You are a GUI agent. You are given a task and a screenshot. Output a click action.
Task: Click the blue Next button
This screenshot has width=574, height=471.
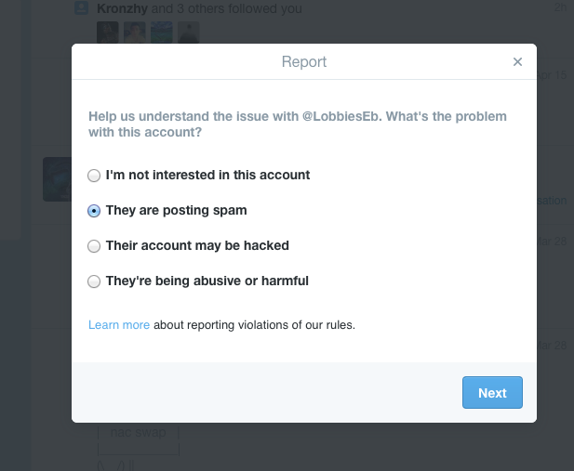[x=492, y=392]
